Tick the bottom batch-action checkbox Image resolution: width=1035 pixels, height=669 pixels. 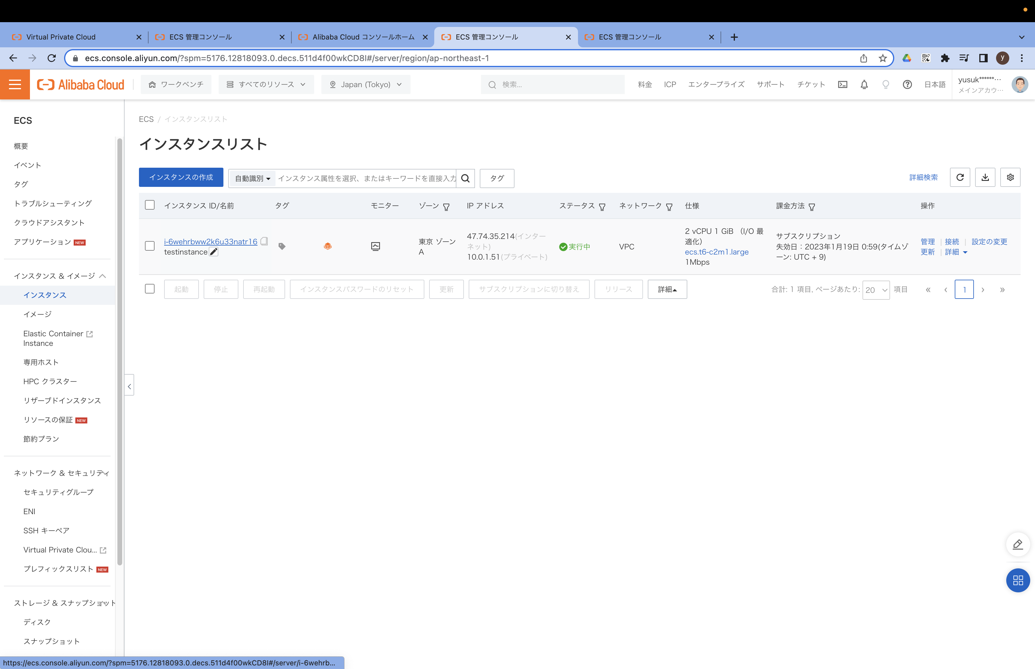(150, 289)
